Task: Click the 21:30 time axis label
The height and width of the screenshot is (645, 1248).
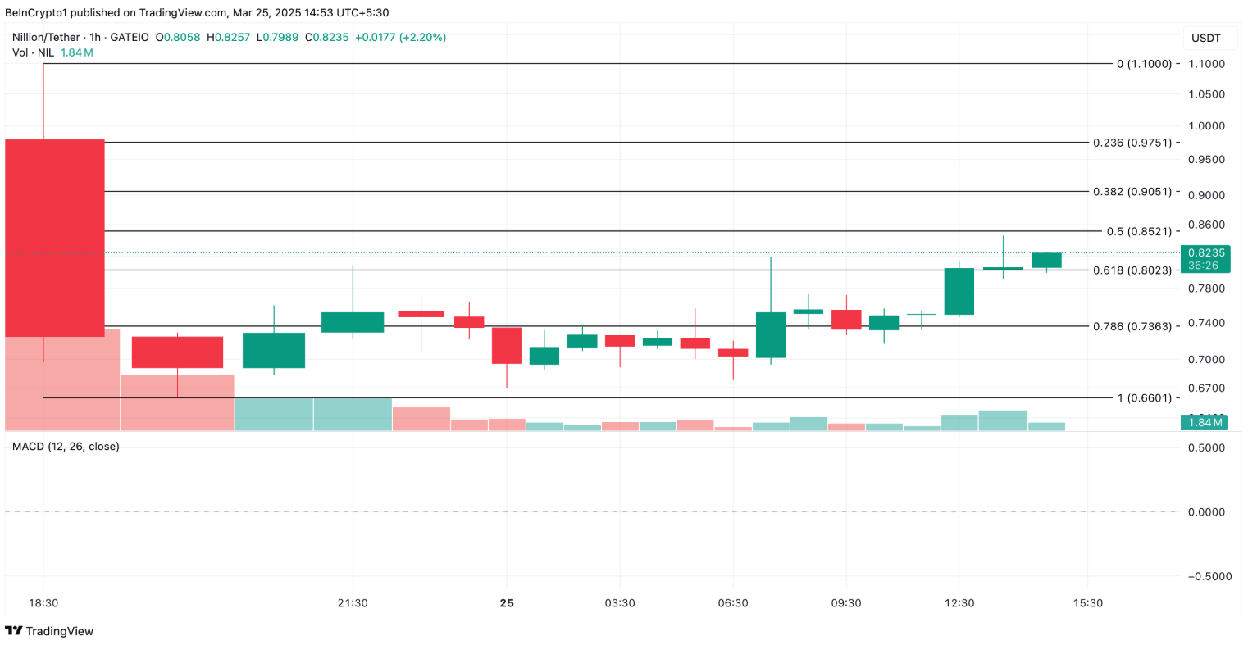Action: coord(353,603)
